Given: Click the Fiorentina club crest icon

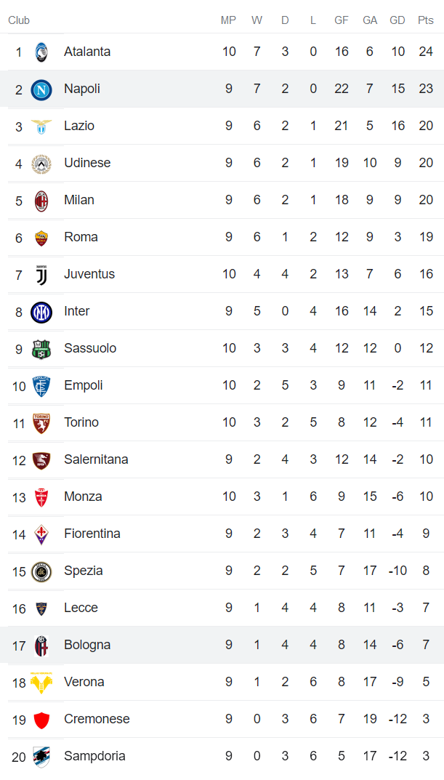Looking at the screenshot, I should pos(41,534).
